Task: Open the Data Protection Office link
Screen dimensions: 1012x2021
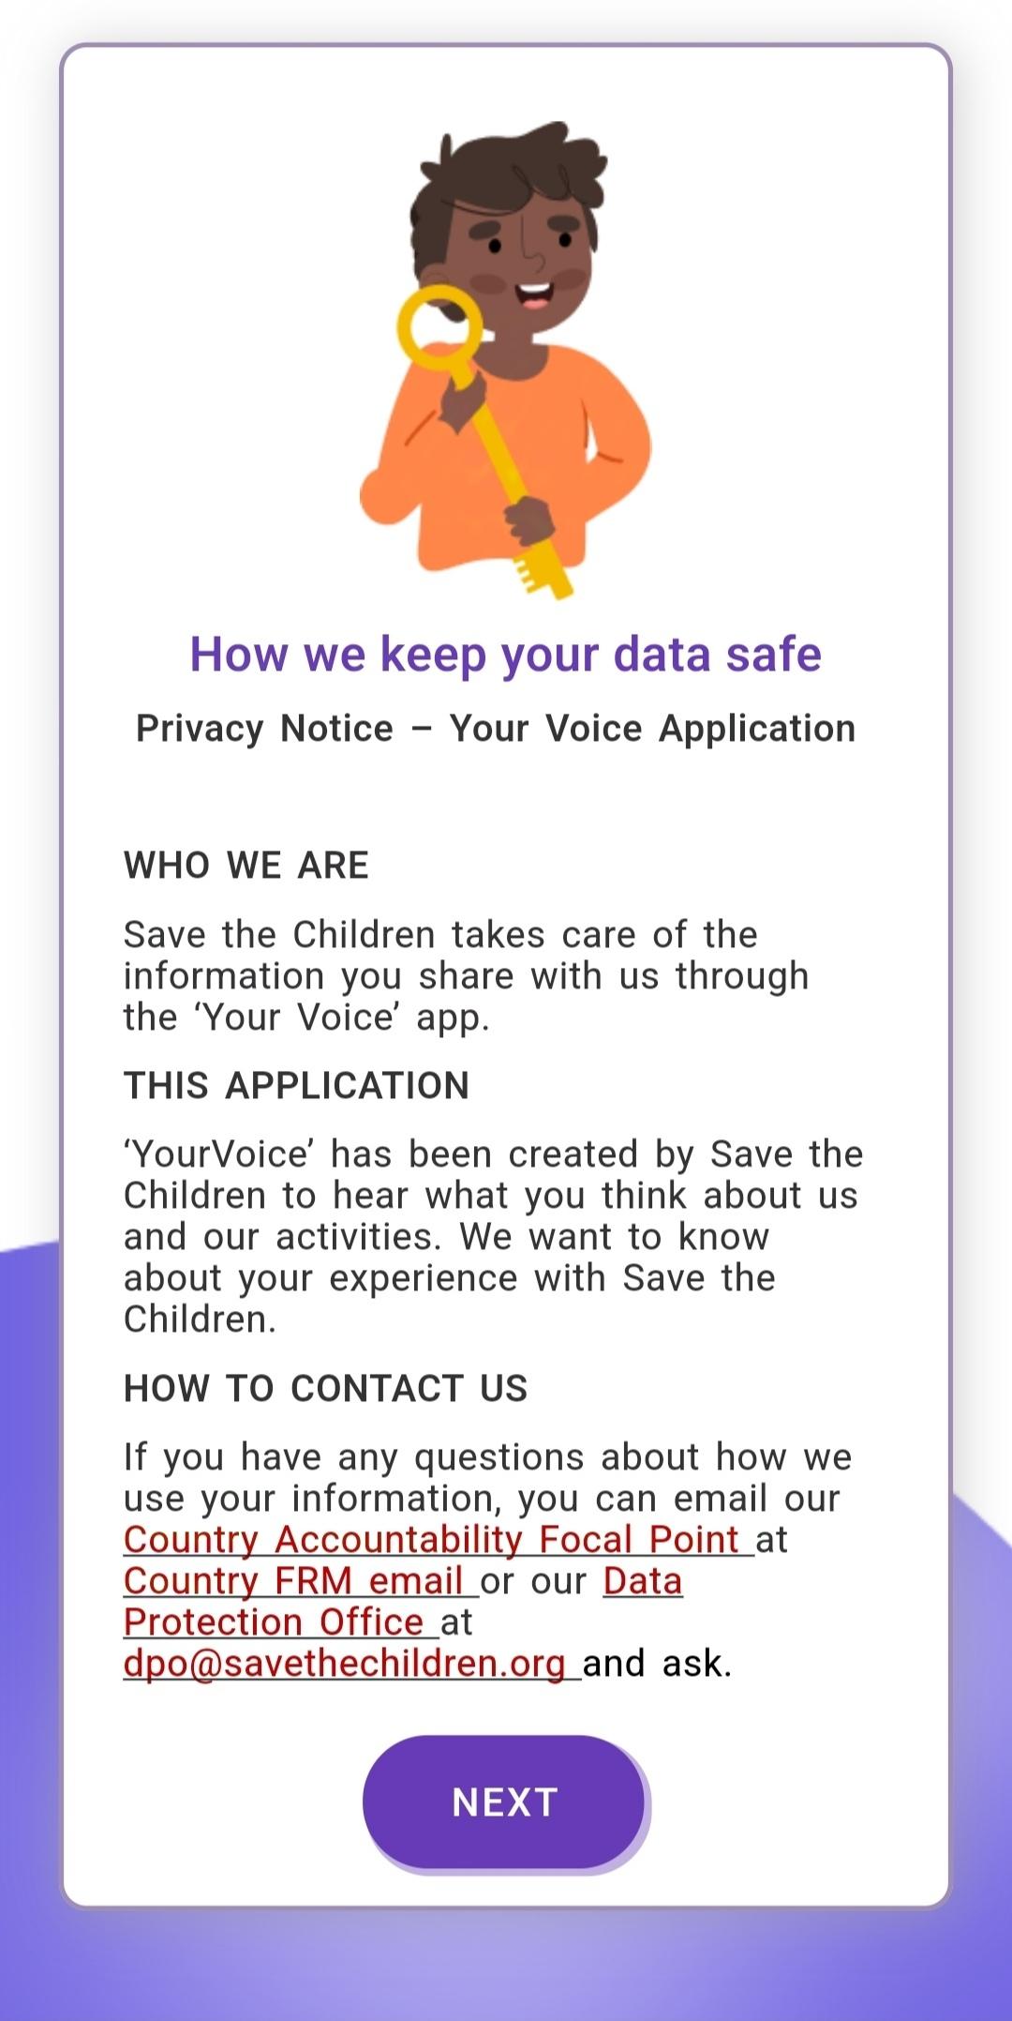Action: coord(403,1602)
